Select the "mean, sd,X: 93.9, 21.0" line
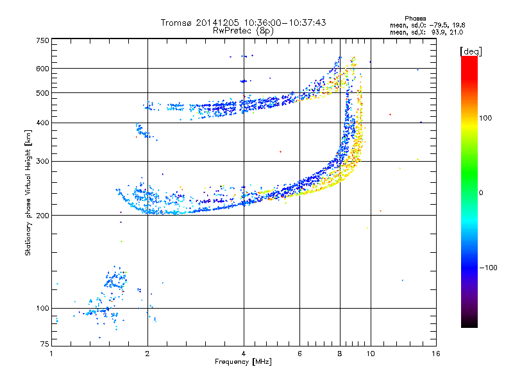 point(426,32)
